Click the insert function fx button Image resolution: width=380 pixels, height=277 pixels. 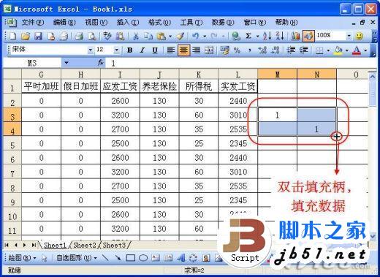[100, 63]
